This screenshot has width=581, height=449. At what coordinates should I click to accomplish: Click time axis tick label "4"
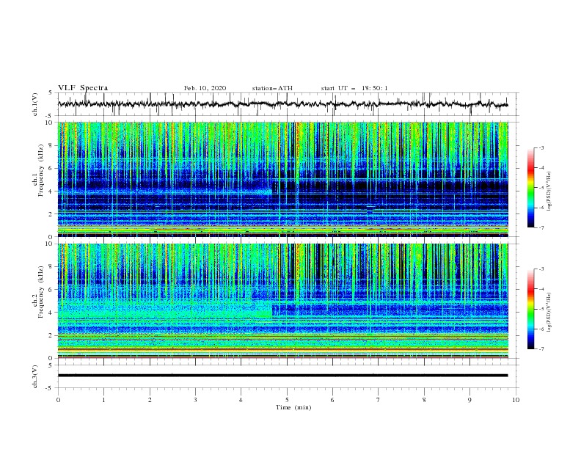pyautogui.click(x=241, y=400)
